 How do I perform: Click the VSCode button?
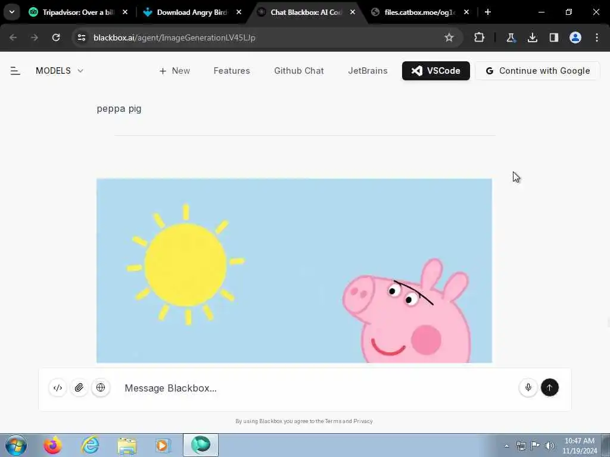click(435, 71)
